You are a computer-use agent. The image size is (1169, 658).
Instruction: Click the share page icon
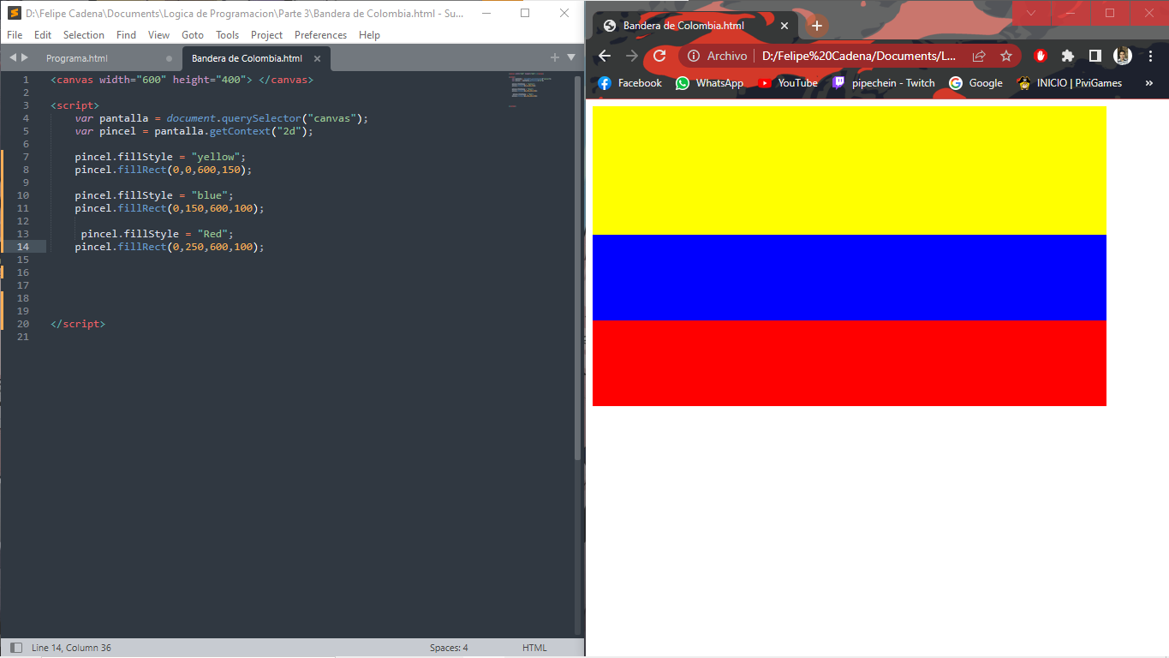[x=979, y=56]
